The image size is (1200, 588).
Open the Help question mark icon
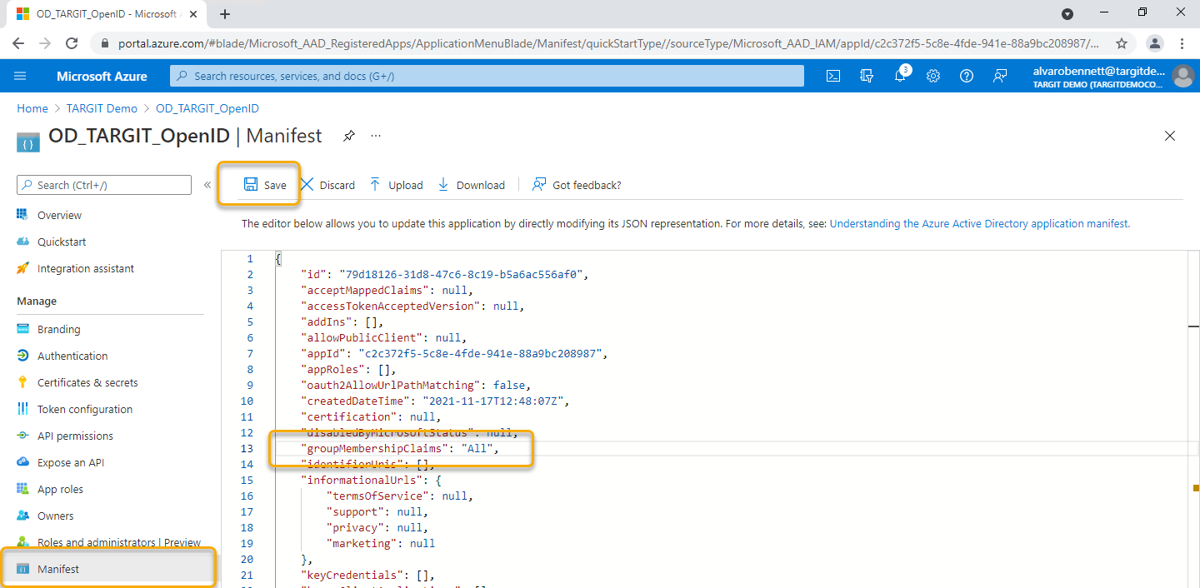[967, 76]
